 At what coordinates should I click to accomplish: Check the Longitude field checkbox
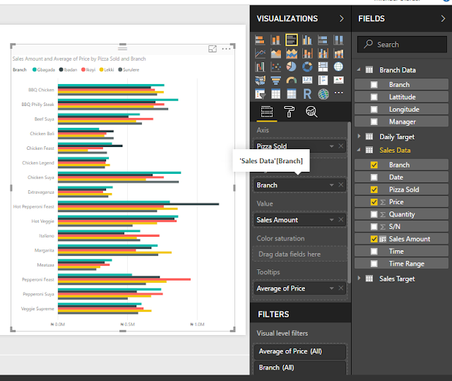[x=374, y=110]
